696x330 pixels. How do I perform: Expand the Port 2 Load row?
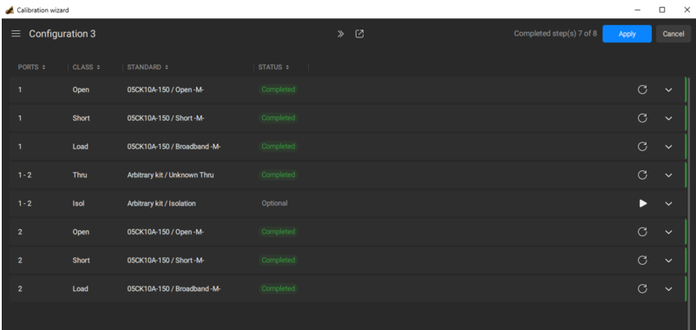pyautogui.click(x=668, y=288)
